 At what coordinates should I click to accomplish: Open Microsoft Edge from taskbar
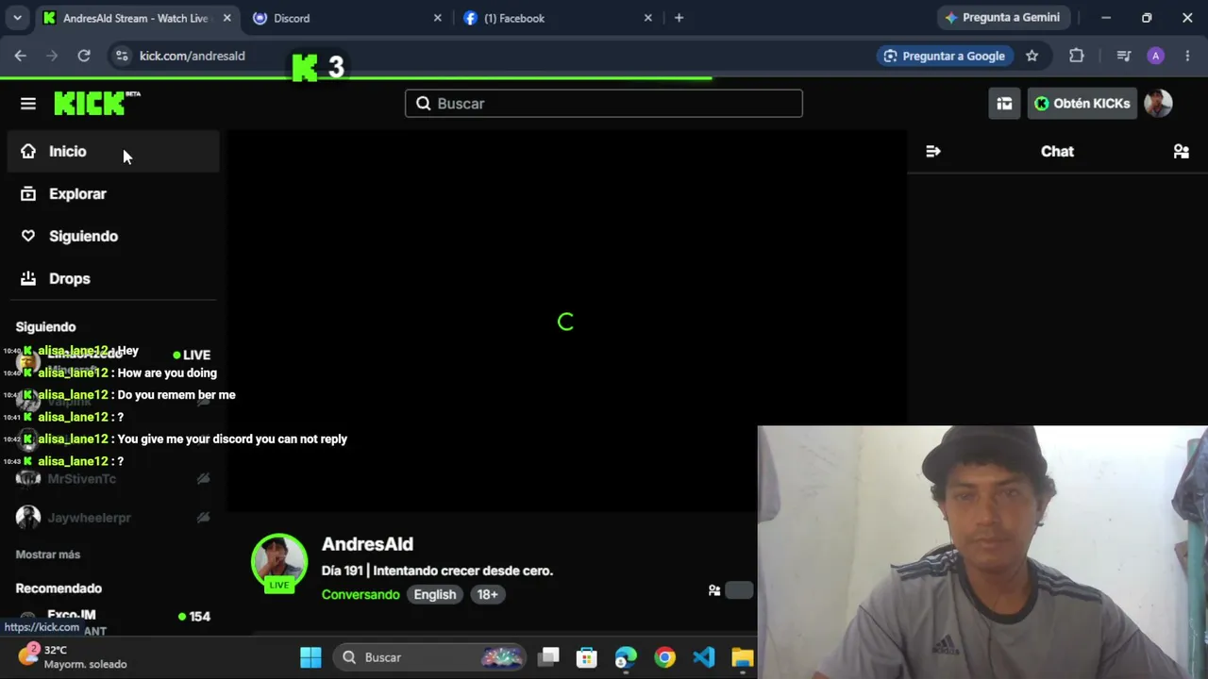pyautogui.click(x=626, y=657)
